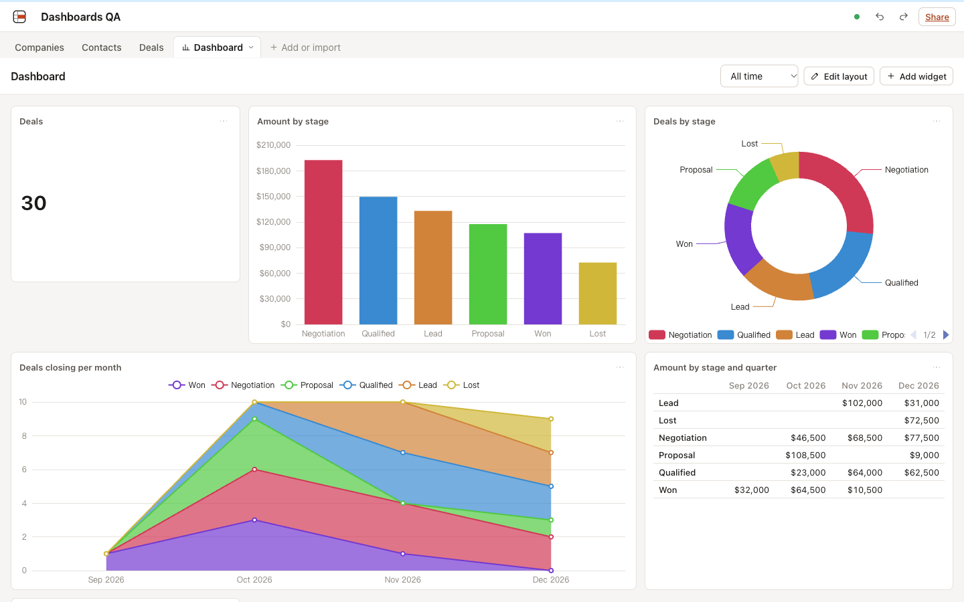Toggle Negotiation series in Deals closing per month legend
This screenshot has height=602, width=964.
click(243, 385)
